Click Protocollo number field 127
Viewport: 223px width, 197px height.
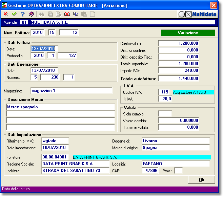[67, 56]
